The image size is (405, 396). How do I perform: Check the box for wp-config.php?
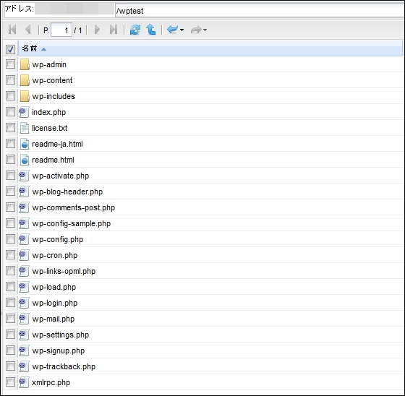pos(10,239)
